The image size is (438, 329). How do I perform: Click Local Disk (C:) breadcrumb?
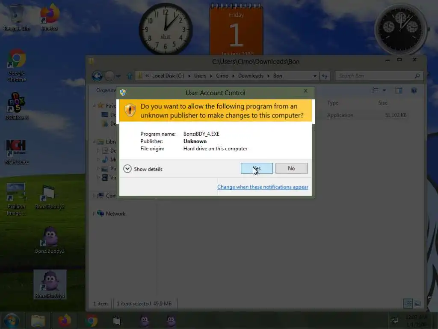pyautogui.click(x=168, y=76)
